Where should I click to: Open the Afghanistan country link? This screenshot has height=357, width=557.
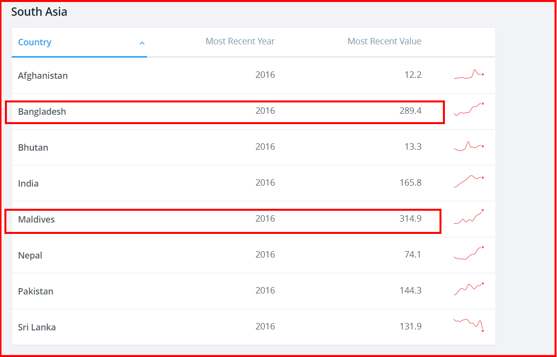pyautogui.click(x=43, y=75)
